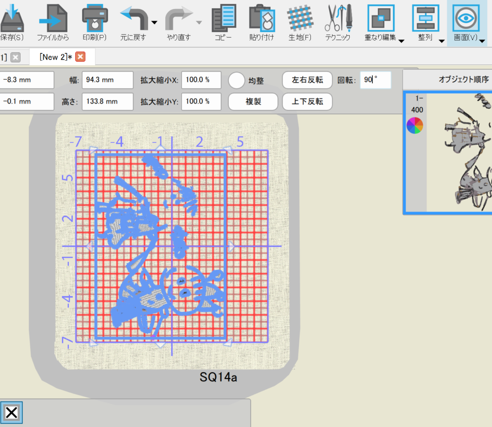Open the View (画面) dropdown menu
Viewport: 492px width, 427px height.
(x=481, y=41)
